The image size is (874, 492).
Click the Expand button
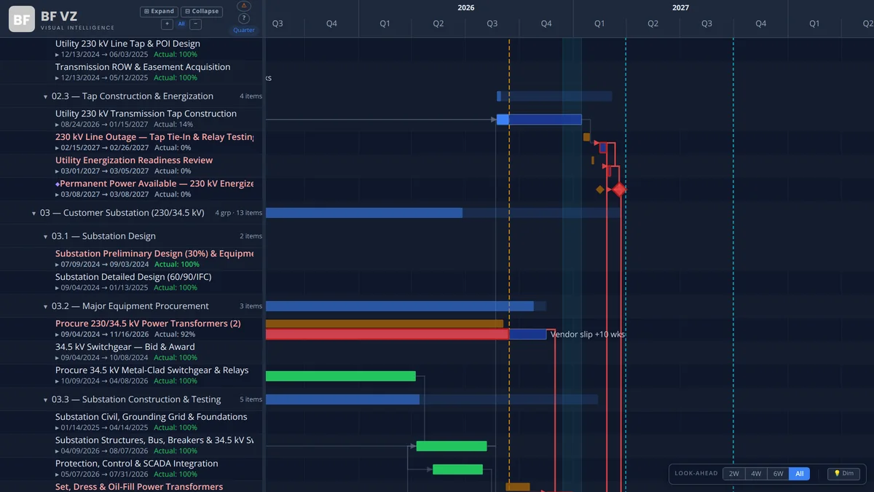point(159,12)
